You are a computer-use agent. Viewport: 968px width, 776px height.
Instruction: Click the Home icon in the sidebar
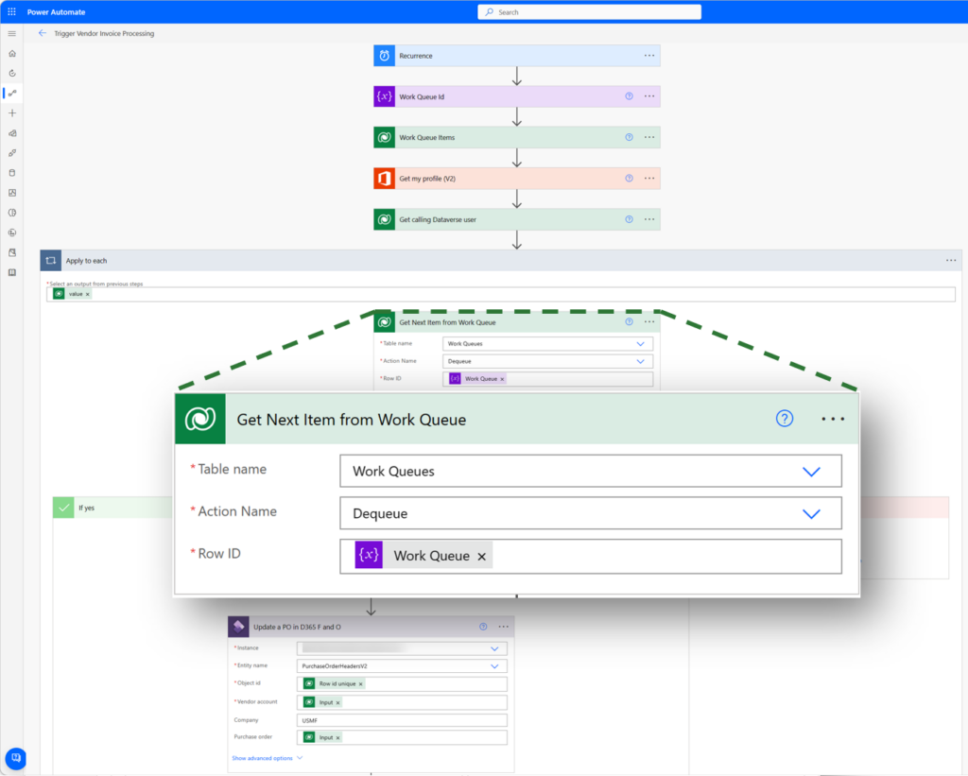coord(11,53)
